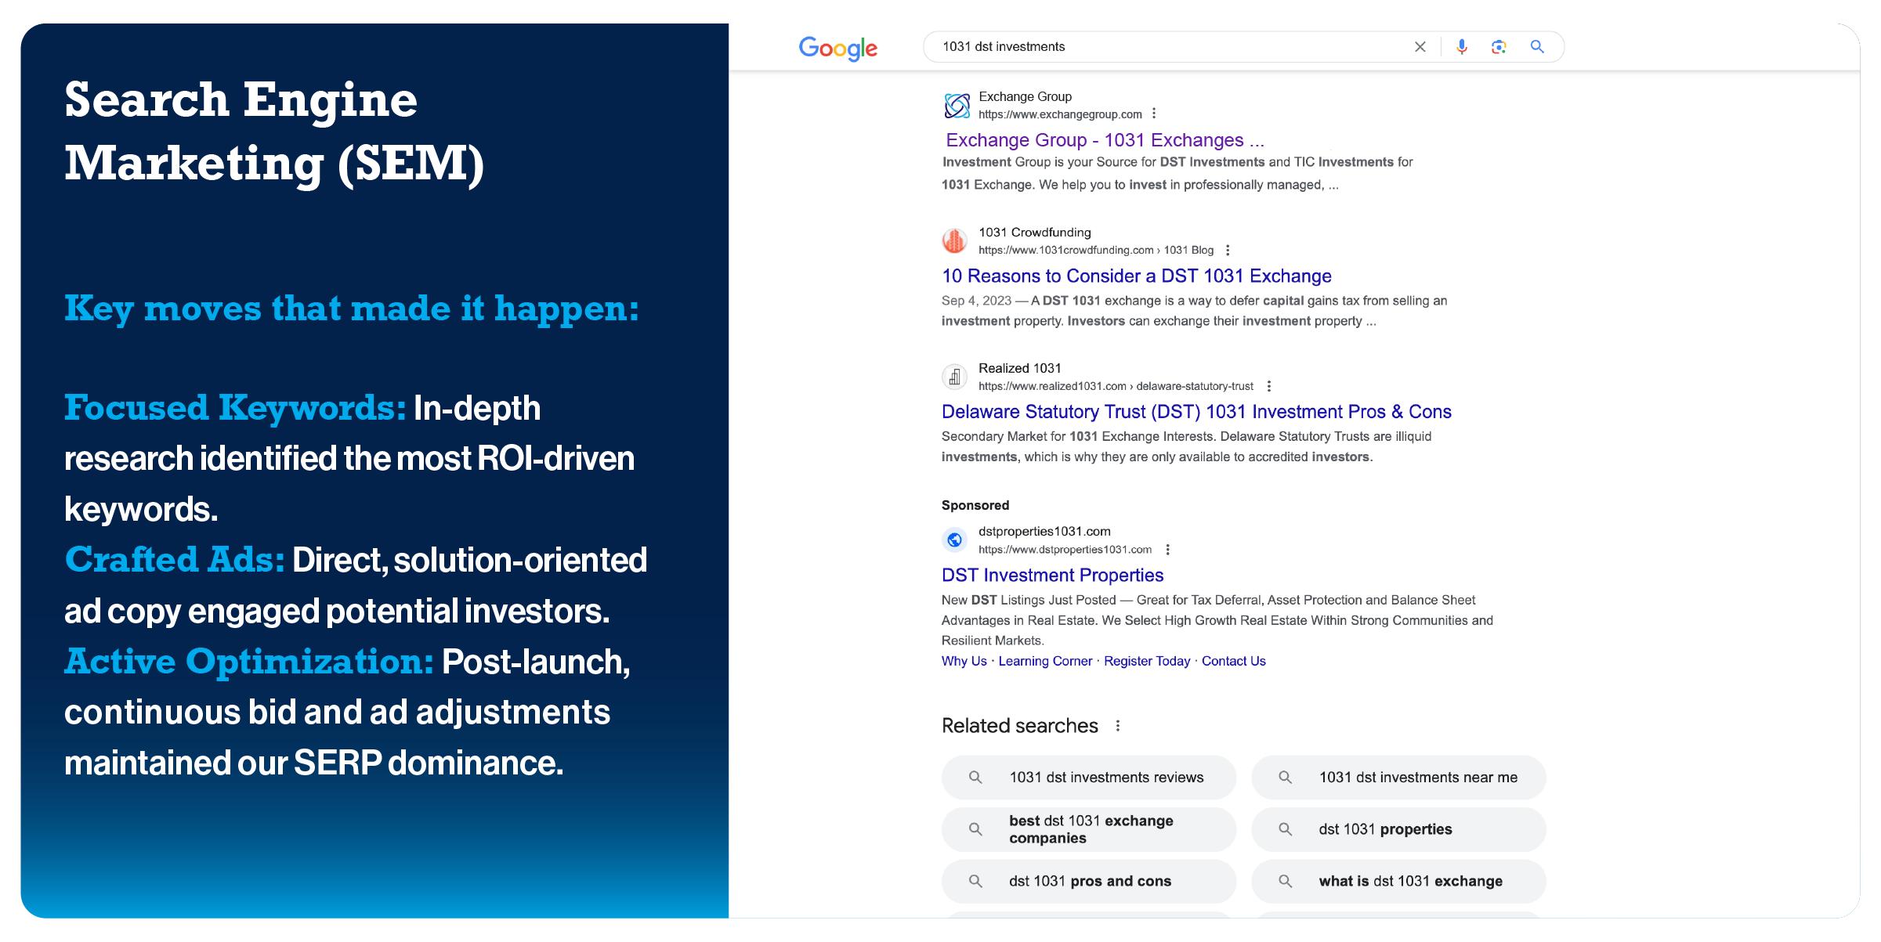This screenshot has width=1881, height=942.
Task: Clear the search query with the X icon
Action: [x=1420, y=47]
